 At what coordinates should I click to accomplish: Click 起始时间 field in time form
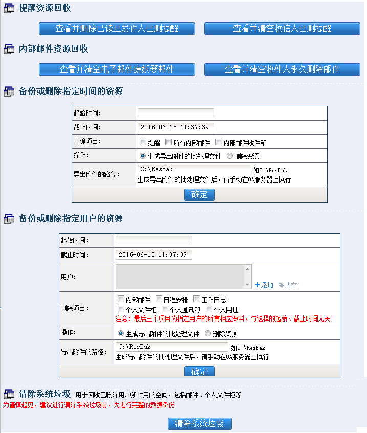coord(176,113)
